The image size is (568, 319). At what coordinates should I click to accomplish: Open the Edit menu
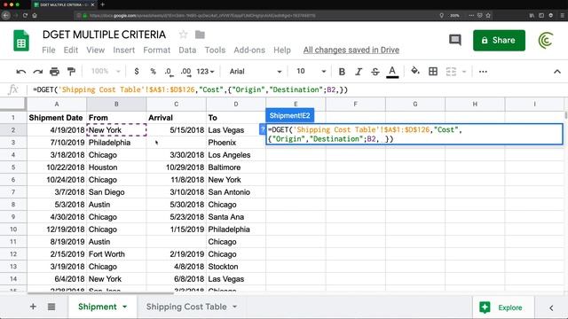(71, 50)
